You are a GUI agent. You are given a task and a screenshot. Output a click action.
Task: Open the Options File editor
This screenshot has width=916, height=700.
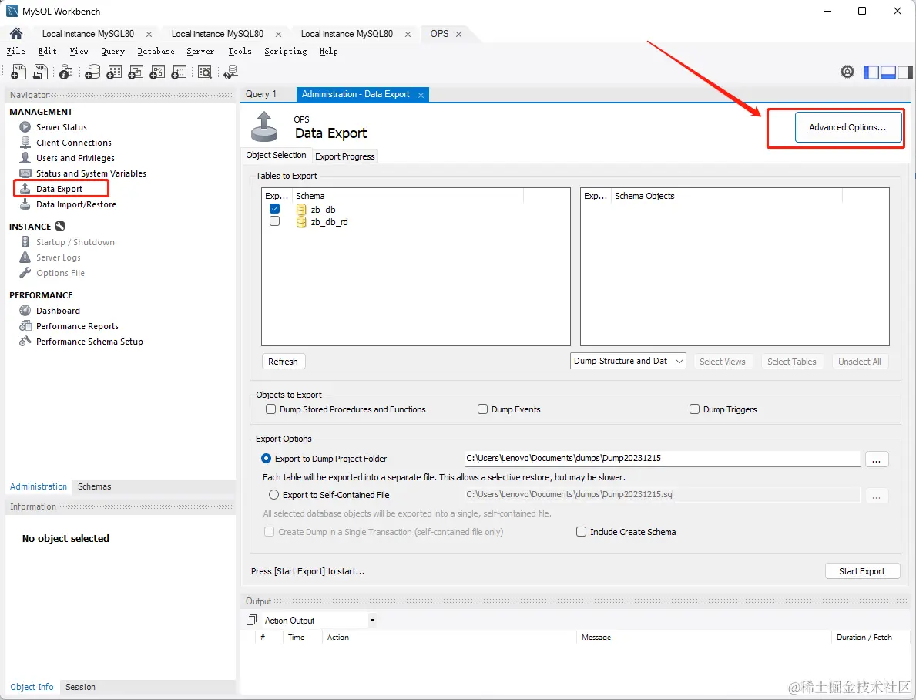[x=59, y=273]
